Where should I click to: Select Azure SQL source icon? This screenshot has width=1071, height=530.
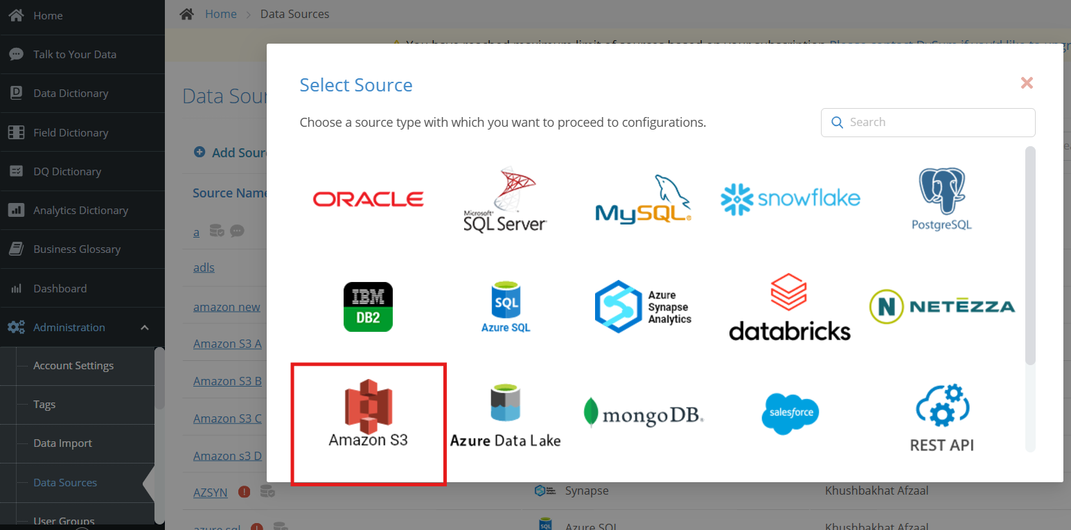tap(506, 307)
